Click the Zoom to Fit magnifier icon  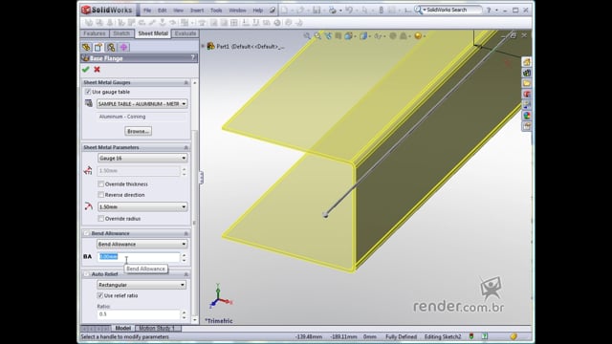tap(307, 36)
